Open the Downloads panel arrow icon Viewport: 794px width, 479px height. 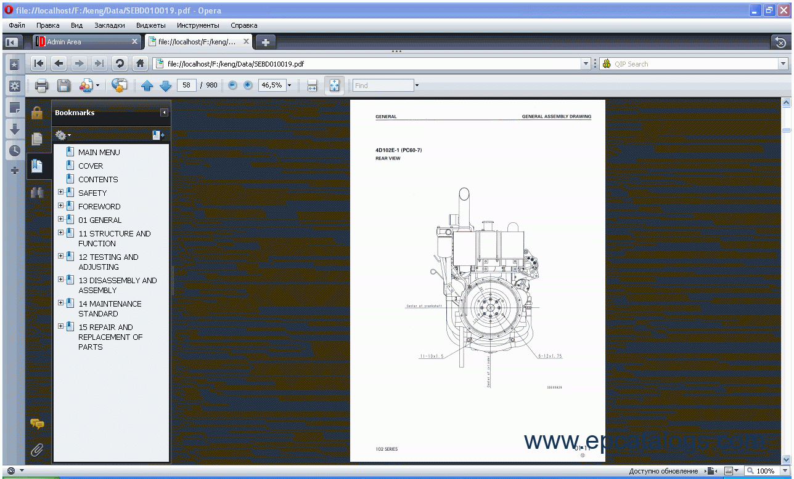(14, 129)
